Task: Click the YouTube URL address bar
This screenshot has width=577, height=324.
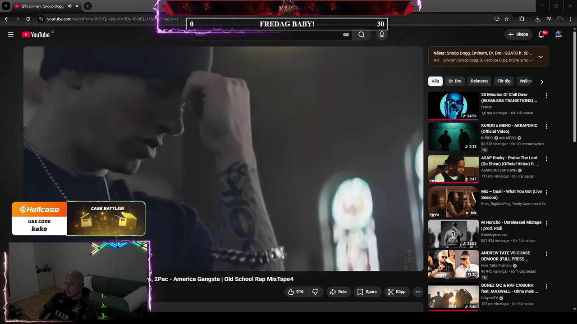Action: [x=113, y=19]
